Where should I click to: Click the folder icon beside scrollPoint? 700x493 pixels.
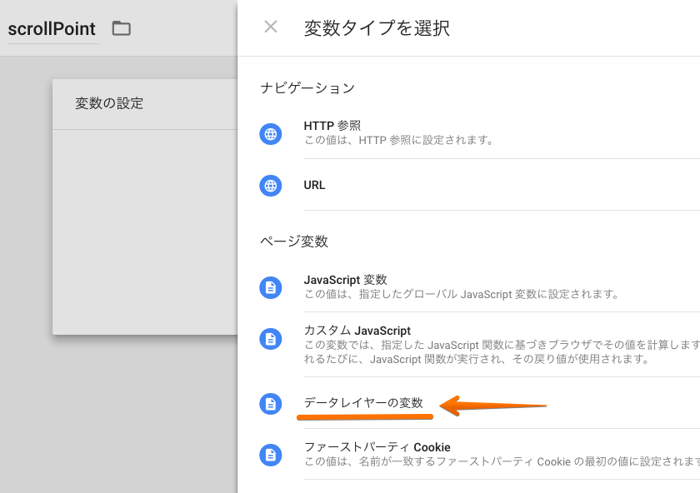[x=122, y=28]
